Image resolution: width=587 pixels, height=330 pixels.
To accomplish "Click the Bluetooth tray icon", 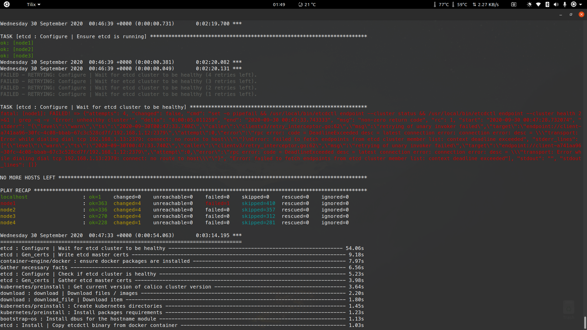I will click(x=547, y=4).
